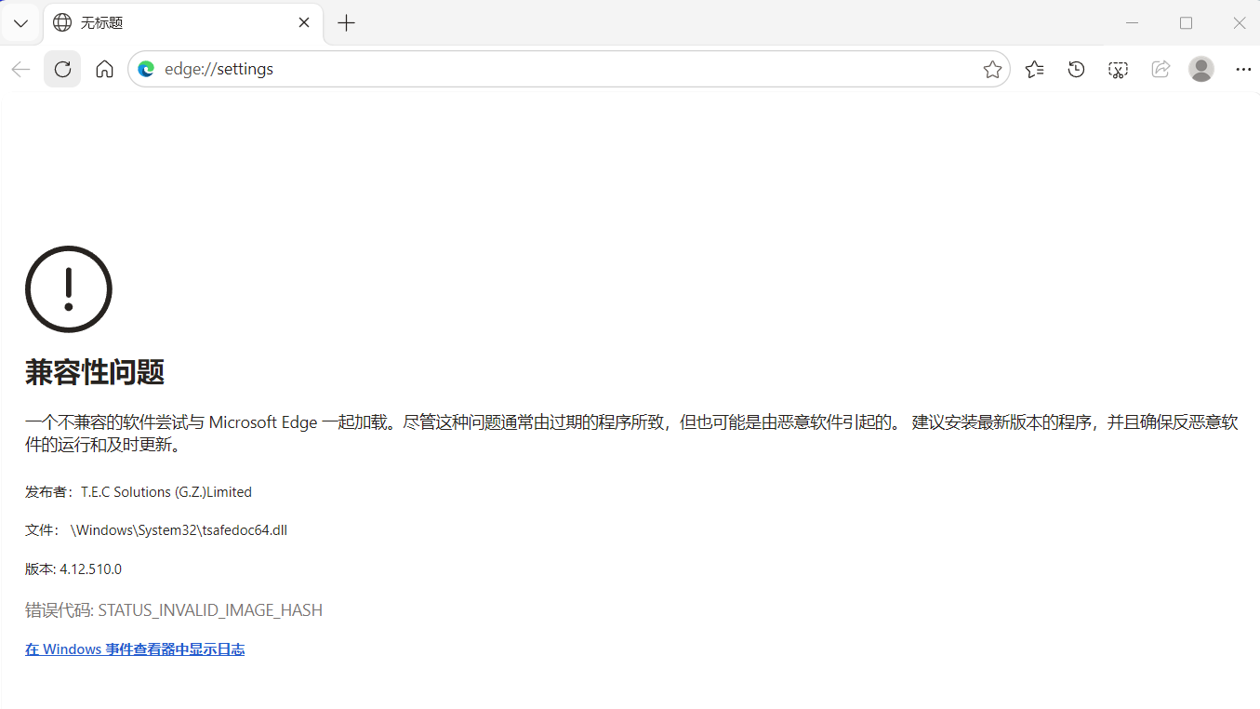Go to the home page
The width and height of the screenshot is (1260, 709).
[104, 69]
